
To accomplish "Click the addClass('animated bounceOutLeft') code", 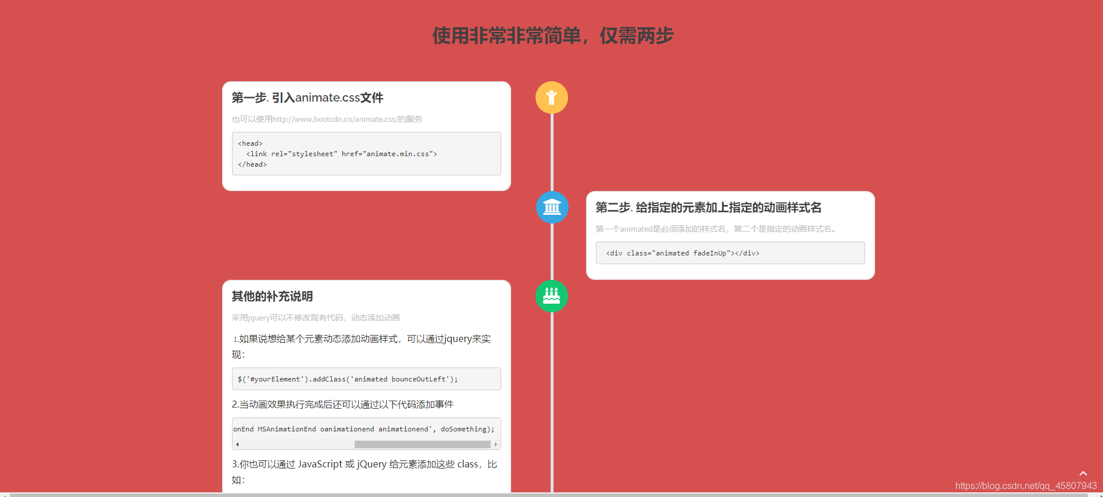I will click(x=348, y=379).
